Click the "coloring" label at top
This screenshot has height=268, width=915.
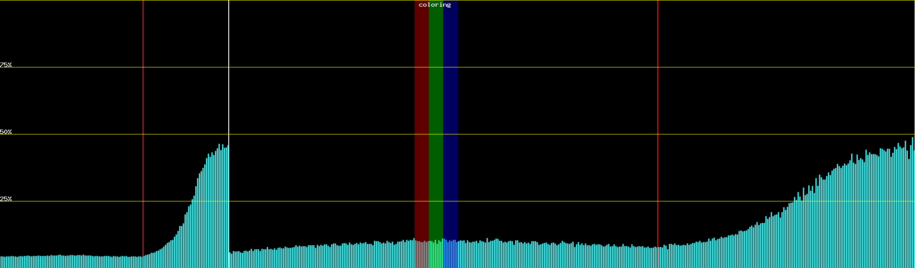pyautogui.click(x=435, y=5)
